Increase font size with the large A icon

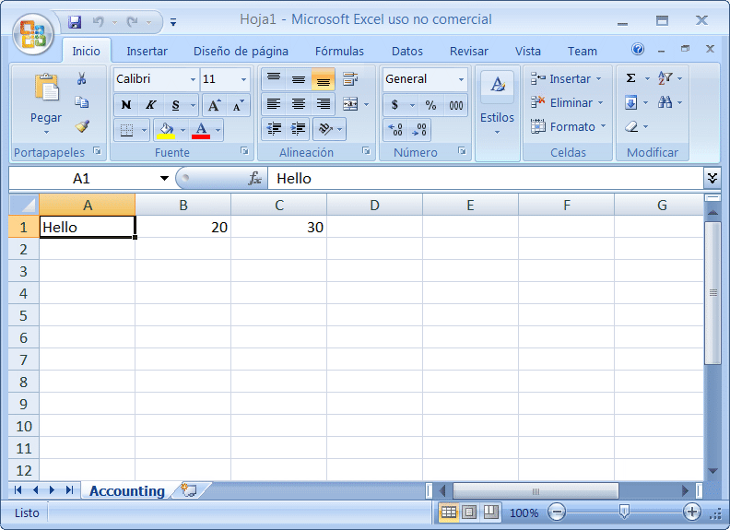[x=214, y=105]
